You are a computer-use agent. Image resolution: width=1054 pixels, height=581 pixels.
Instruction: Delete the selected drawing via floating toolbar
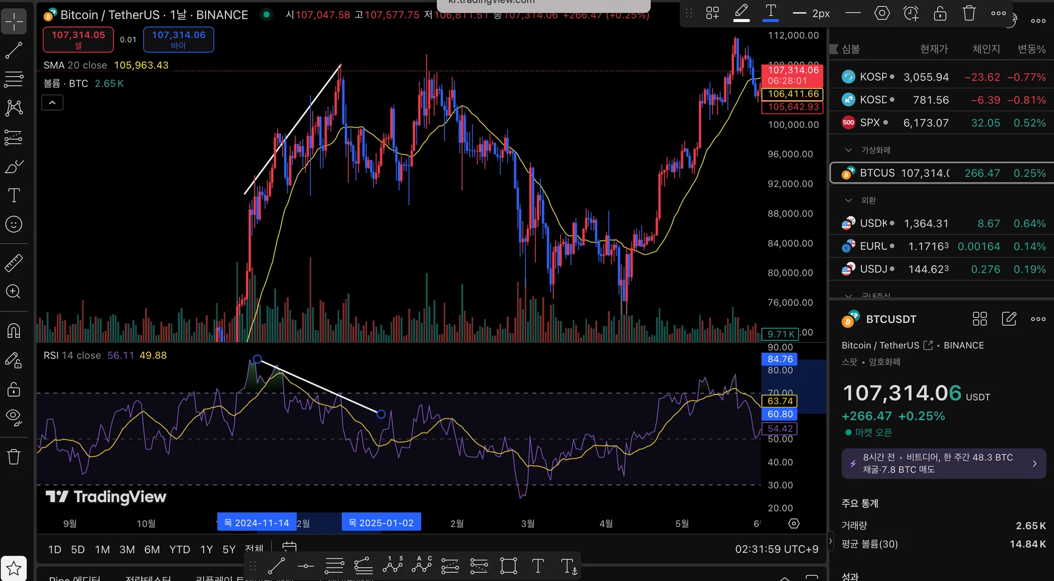(x=969, y=13)
